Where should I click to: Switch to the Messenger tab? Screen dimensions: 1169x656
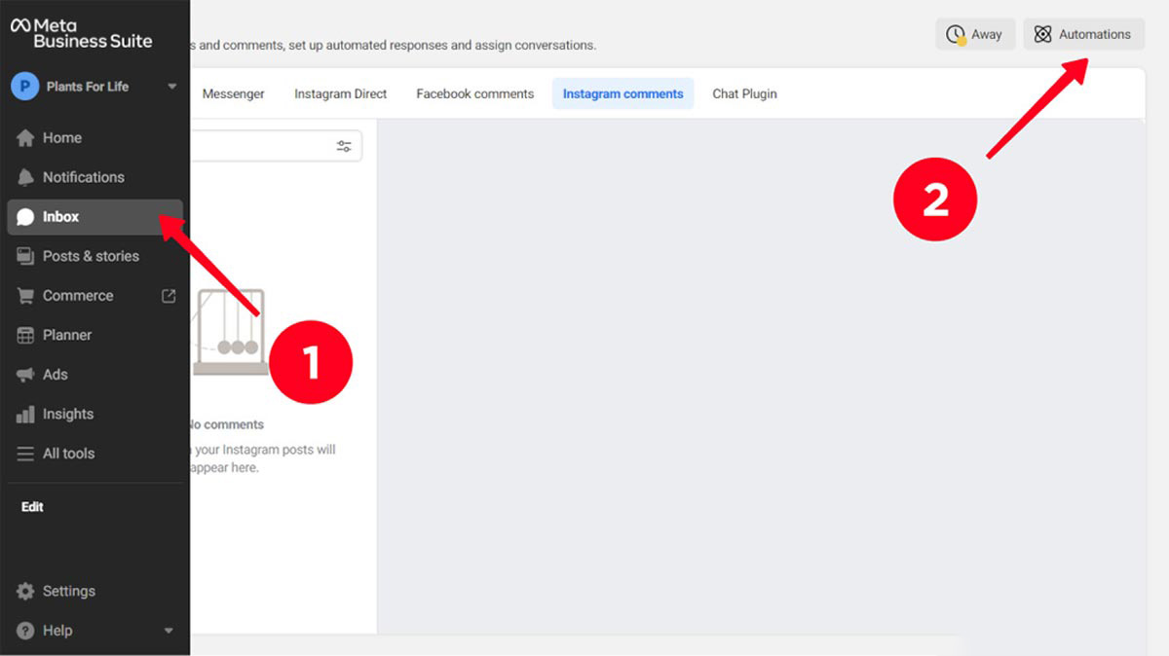tap(233, 93)
